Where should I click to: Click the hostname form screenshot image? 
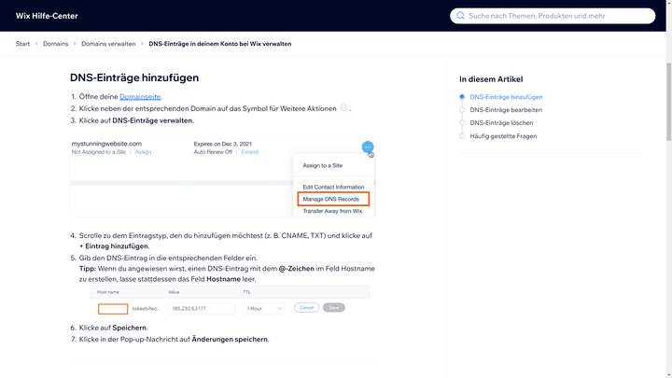point(230,301)
